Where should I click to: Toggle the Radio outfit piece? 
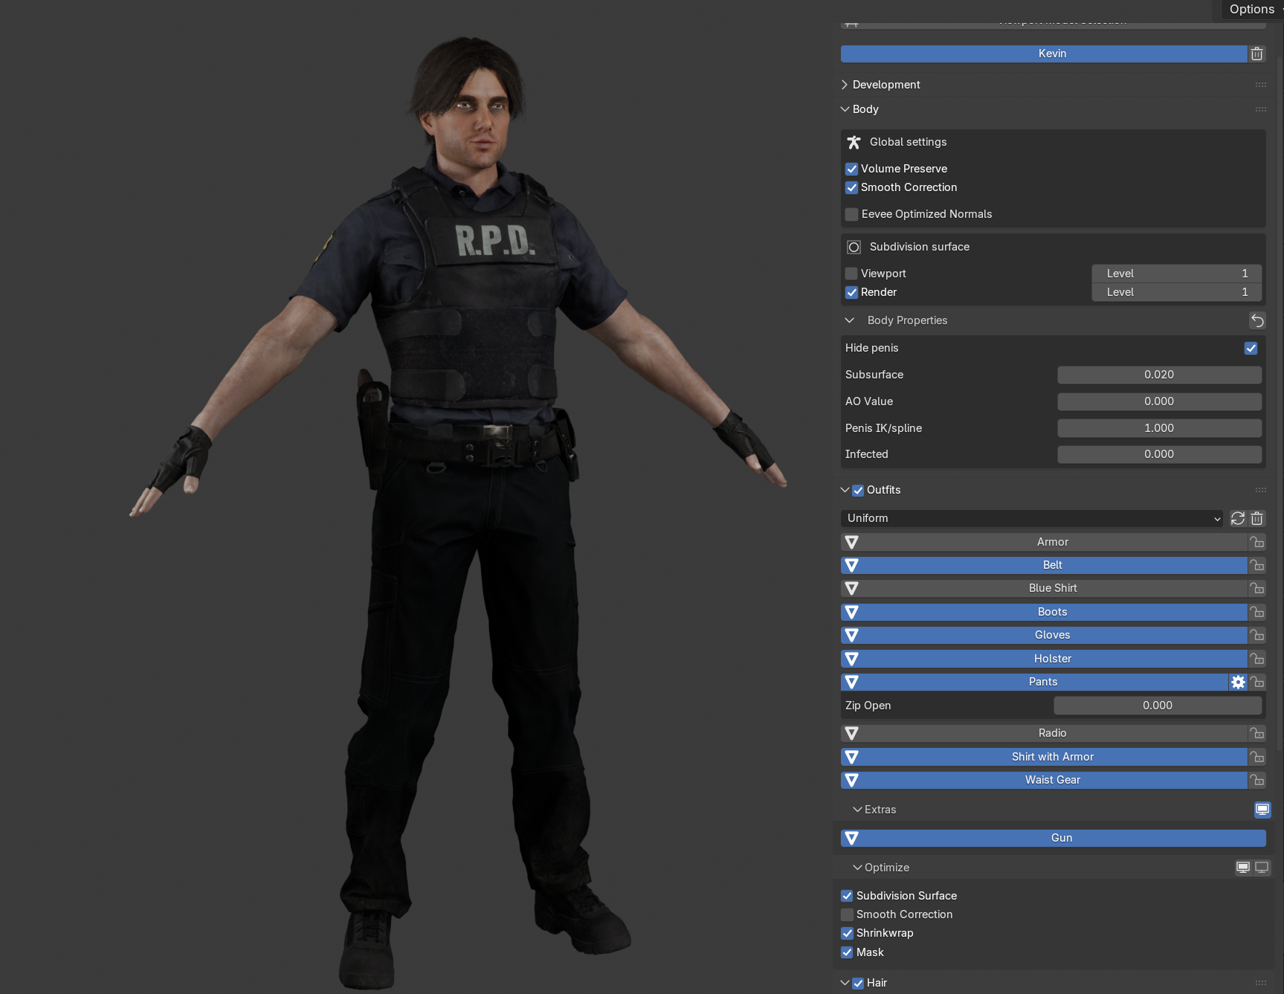(x=1044, y=733)
